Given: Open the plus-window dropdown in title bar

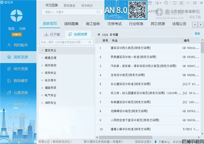Looking at the screenshot, I should pos(158,3).
